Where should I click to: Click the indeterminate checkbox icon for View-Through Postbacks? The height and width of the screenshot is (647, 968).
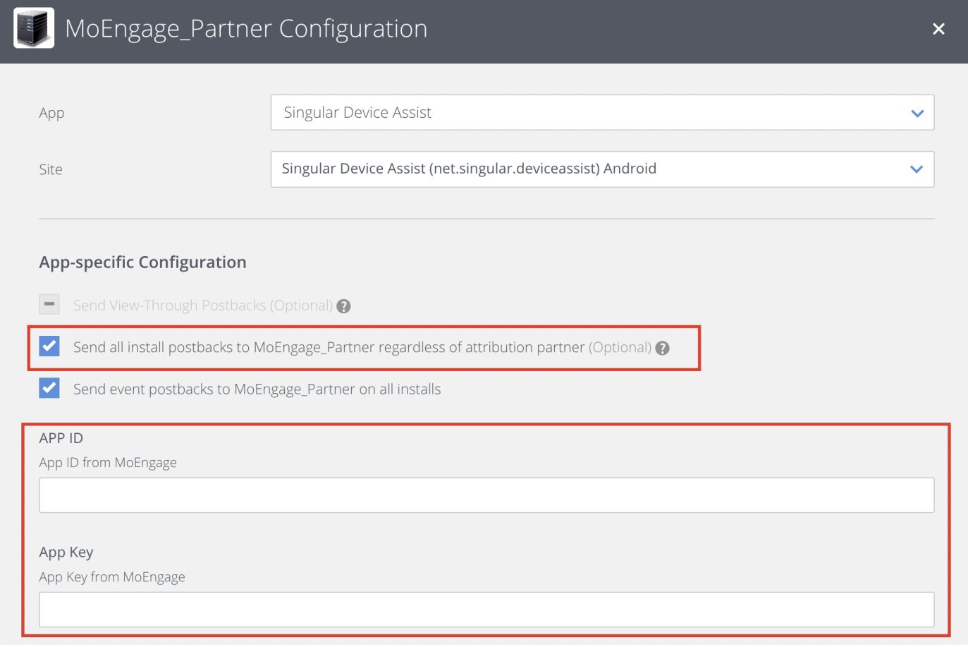point(49,304)
